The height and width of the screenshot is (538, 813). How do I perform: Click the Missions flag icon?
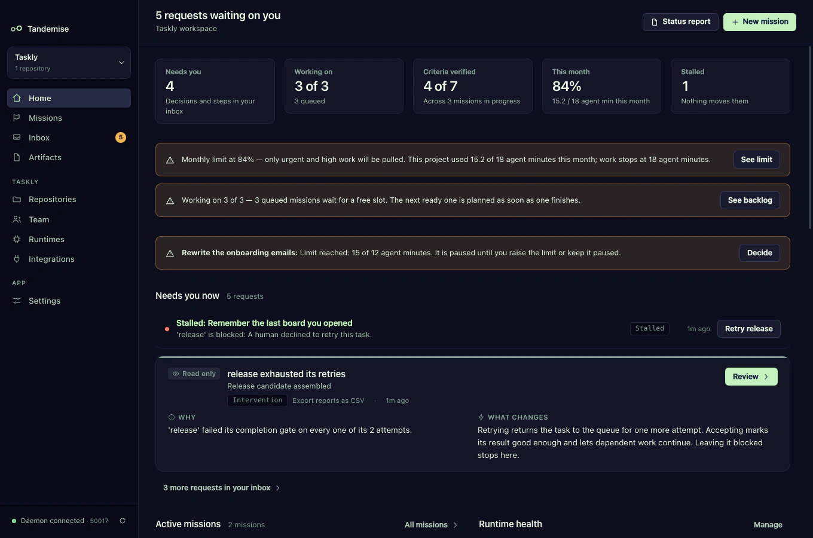[x=17, y=118]
